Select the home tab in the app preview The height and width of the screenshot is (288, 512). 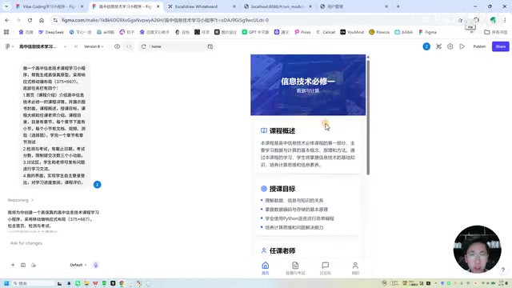(x=266, y=269)
